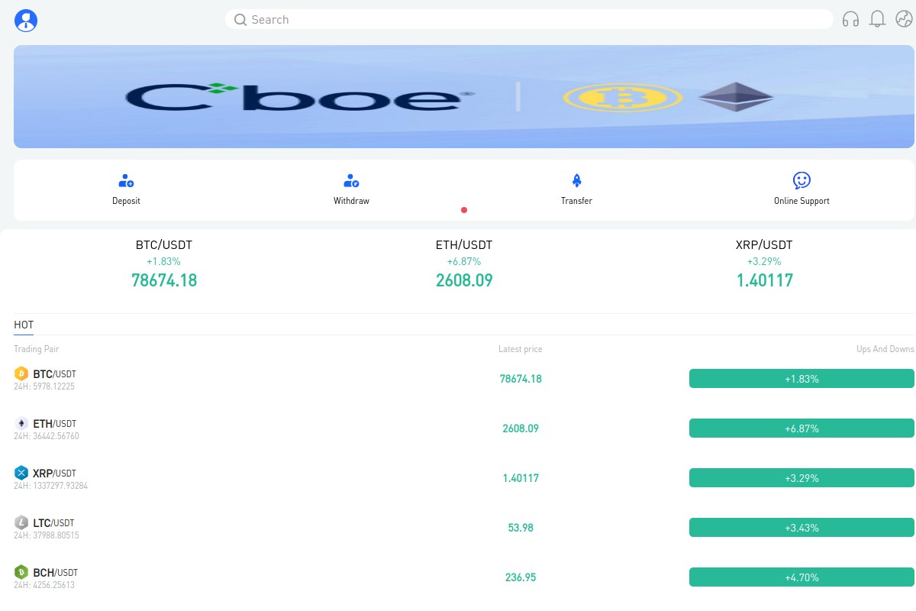Open the Cboe promotional banner
The image size is (916, 611).
(464, 96)
